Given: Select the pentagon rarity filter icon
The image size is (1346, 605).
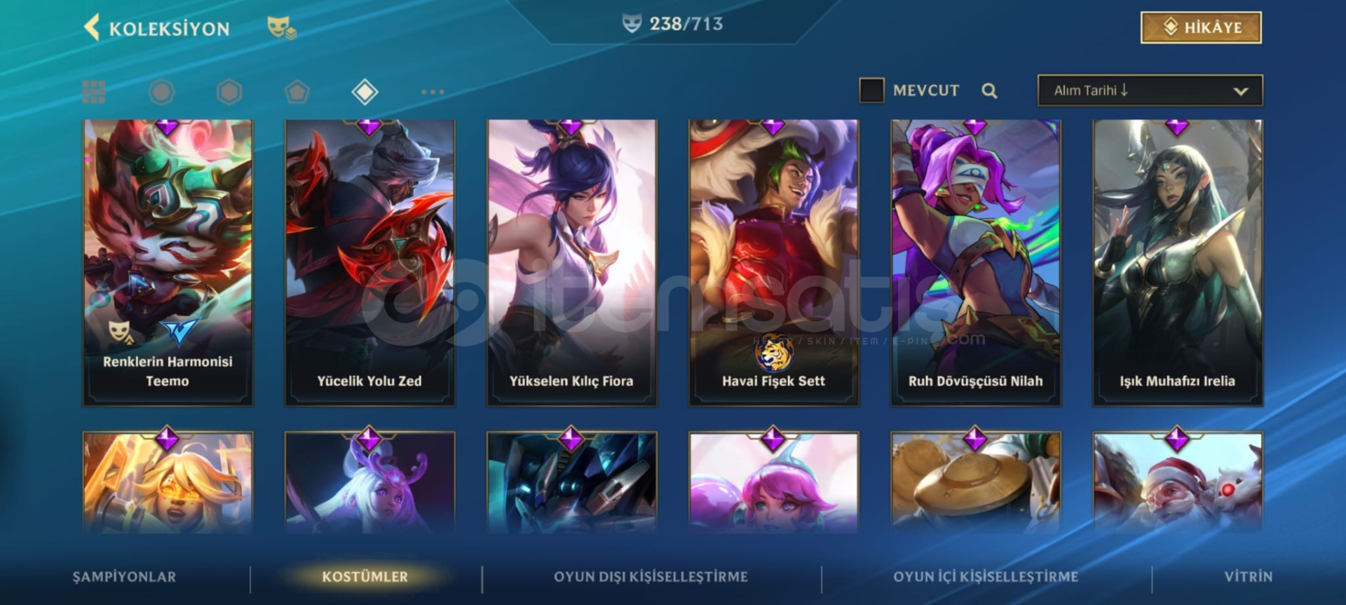Looking at the screenshot, I should coord(297,92).
